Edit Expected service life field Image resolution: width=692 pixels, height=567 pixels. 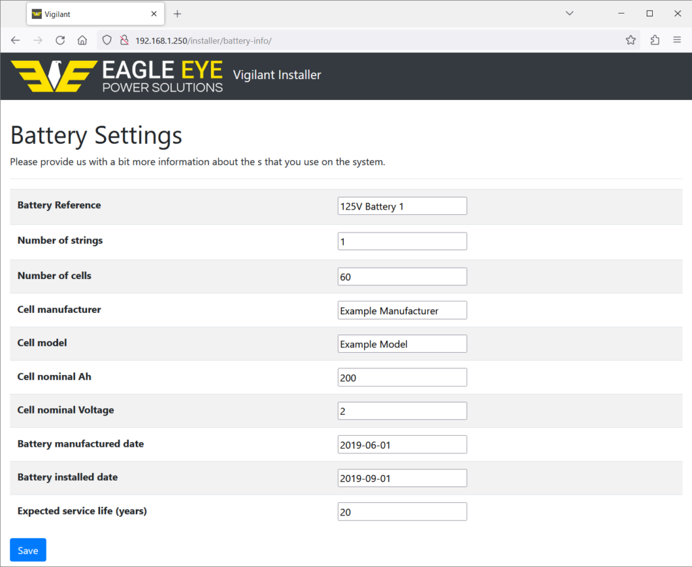[x=402, y=512]
